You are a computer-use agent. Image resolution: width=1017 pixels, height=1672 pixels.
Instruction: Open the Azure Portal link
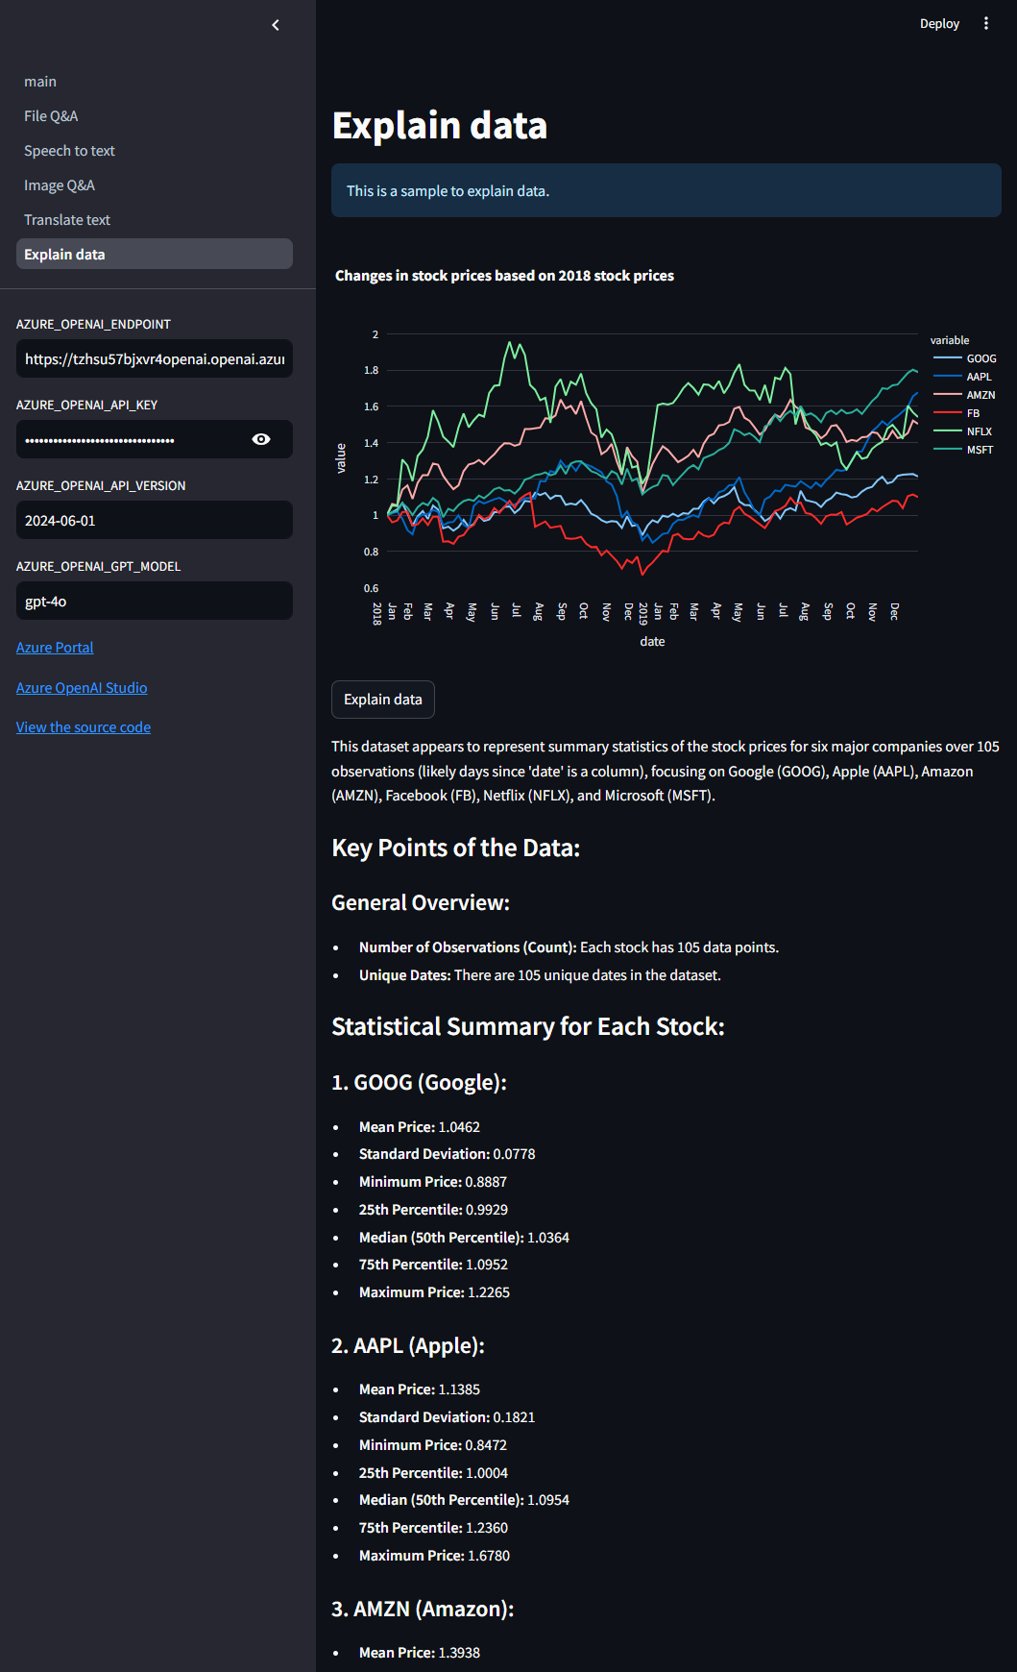55,648
